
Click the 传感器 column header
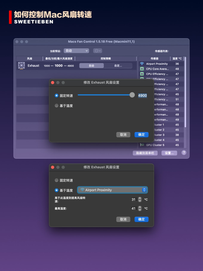tap(154, 59)
